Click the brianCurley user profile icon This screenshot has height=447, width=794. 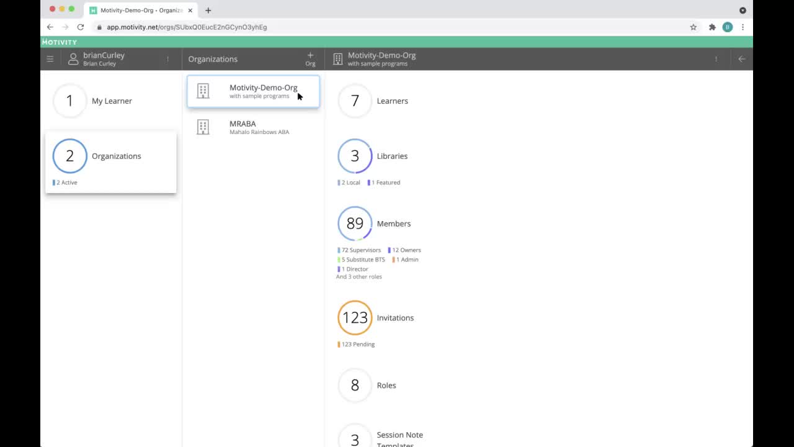click(x=73, y=59)
